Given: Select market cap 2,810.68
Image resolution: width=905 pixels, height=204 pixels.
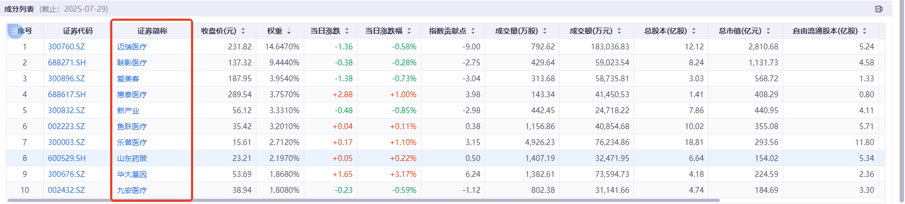Looking at the screenshot, I should pyautogui.click(x=763, y=47).
